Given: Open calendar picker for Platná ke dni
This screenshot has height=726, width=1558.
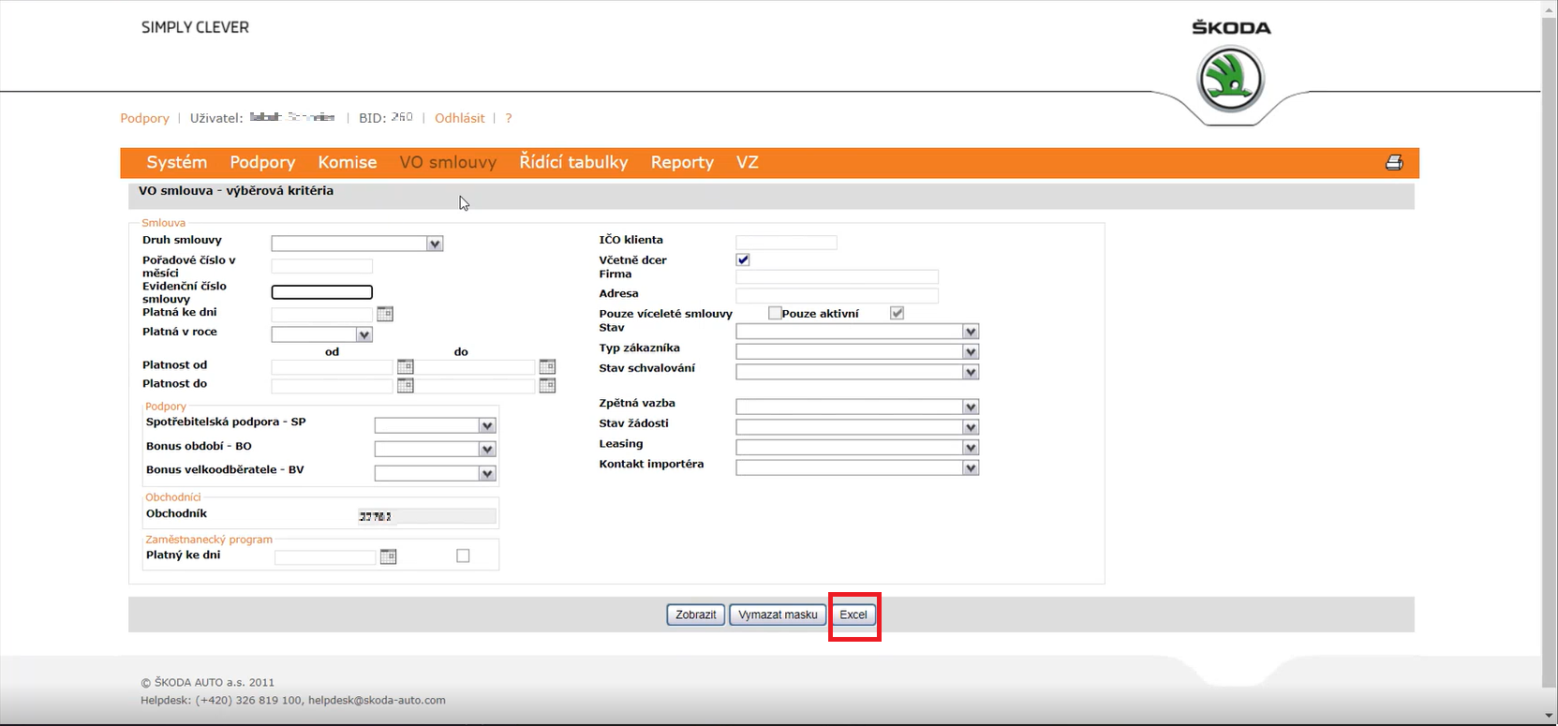Looking at the screenshot, I should (384, 314).
